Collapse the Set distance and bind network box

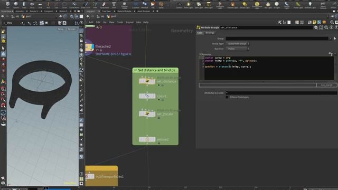(135, 70)
